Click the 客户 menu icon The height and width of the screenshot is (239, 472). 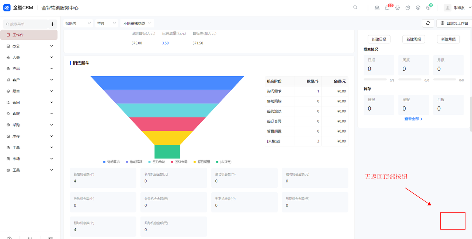point(8,80)
